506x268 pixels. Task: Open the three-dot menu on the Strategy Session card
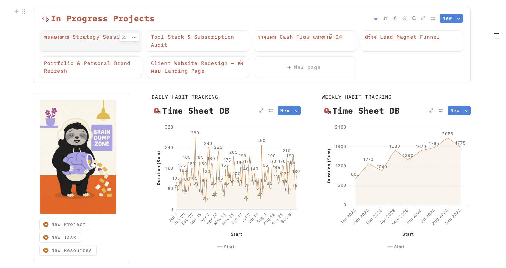(134, 37)
